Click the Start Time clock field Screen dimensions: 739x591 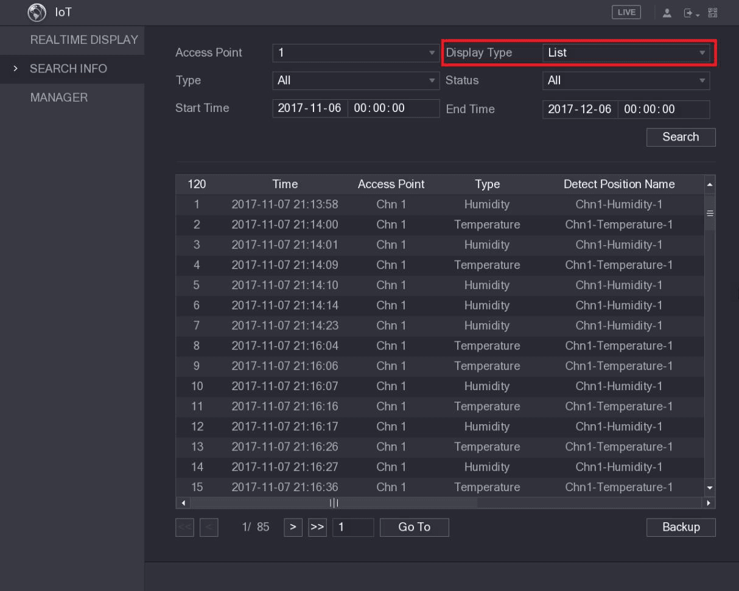click(x=393, y=108)
